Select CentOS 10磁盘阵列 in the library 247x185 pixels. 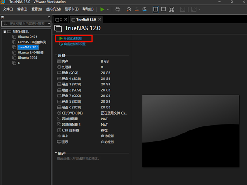[32, 42]
